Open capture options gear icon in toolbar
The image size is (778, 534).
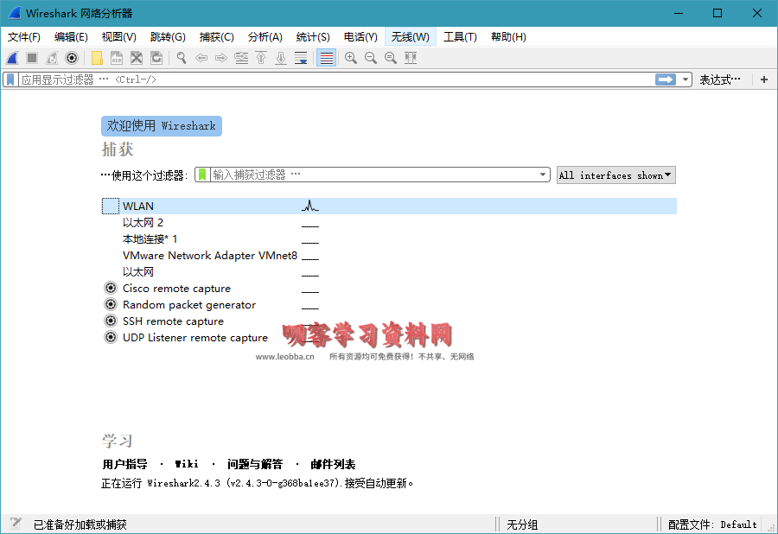[x=72, y=58]
